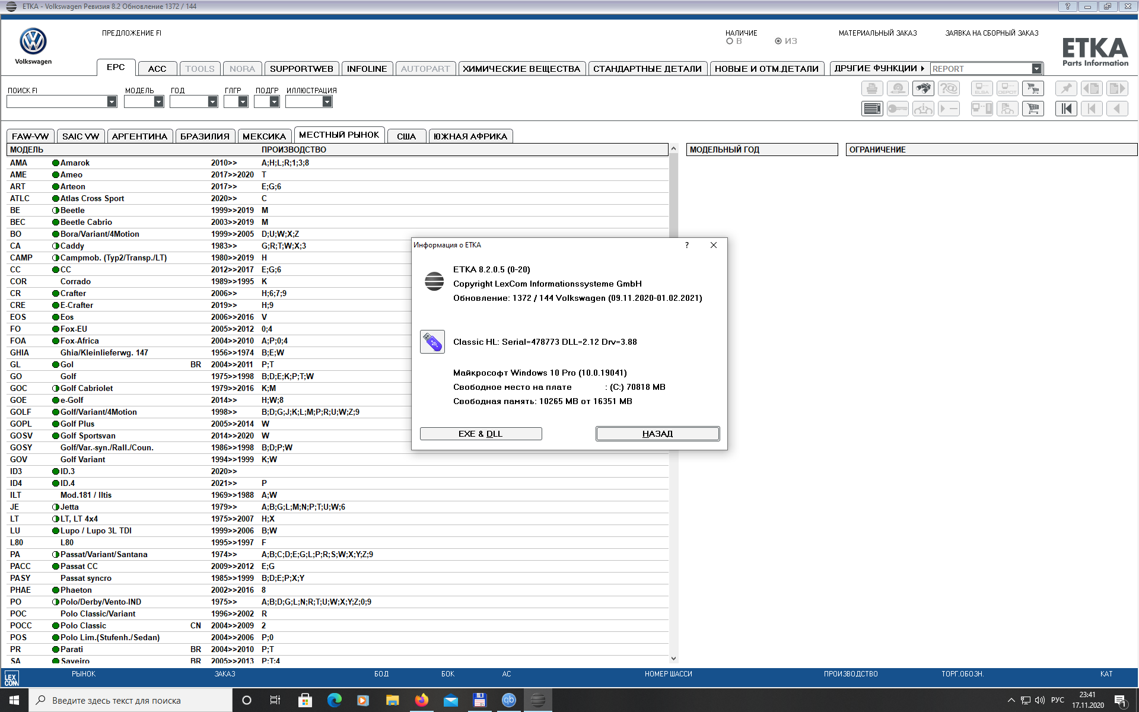Open Firefox from the taskbar
The image size is (1139, 712).
coord(422,700)
